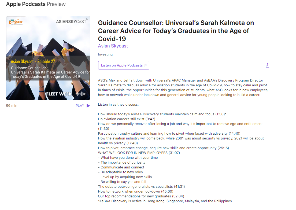Click the episode title heading
This screenshot has width=296, height=210.
pyautogui.click(x=176, y=31)
